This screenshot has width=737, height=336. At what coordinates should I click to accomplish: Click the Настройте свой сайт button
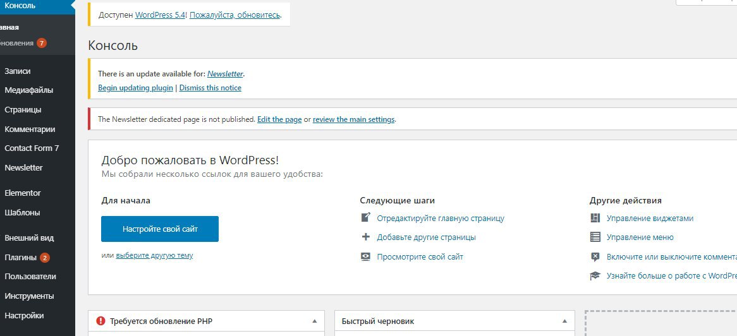[x=160, y=229]
